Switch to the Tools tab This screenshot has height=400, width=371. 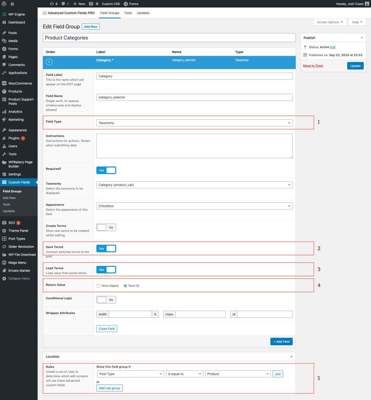point(128,13)
